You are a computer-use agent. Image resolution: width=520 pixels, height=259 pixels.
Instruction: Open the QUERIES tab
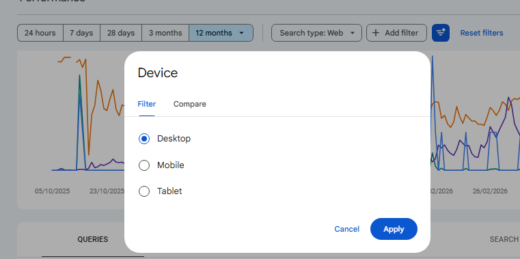pos(93,239)
